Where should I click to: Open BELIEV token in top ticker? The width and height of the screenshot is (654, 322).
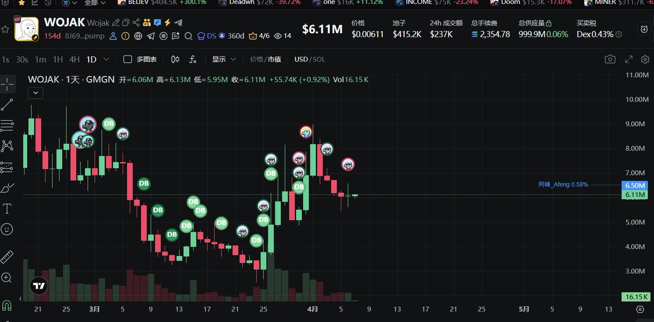(x=162, y=2)
